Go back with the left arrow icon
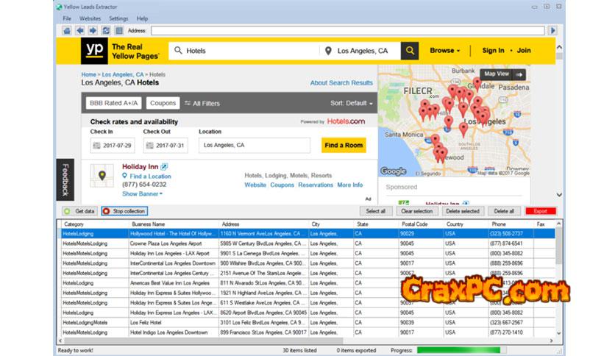This screenshot has height=356, width=615. click(80, 31)
